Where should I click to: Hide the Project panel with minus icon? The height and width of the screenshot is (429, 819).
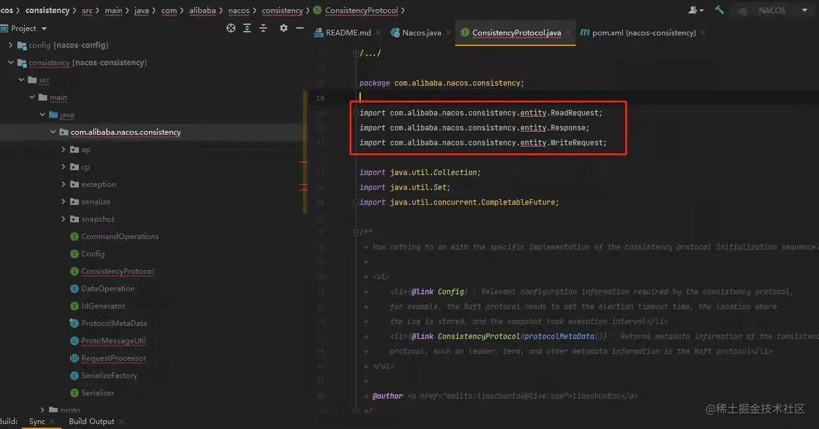tap(300, 28)
